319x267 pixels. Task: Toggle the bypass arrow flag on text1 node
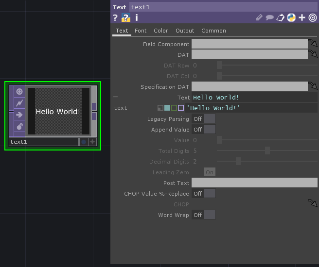click(x=19, y=115)
